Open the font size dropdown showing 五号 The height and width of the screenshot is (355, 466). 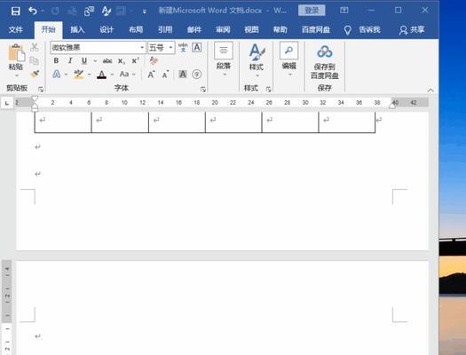point(170,48)
